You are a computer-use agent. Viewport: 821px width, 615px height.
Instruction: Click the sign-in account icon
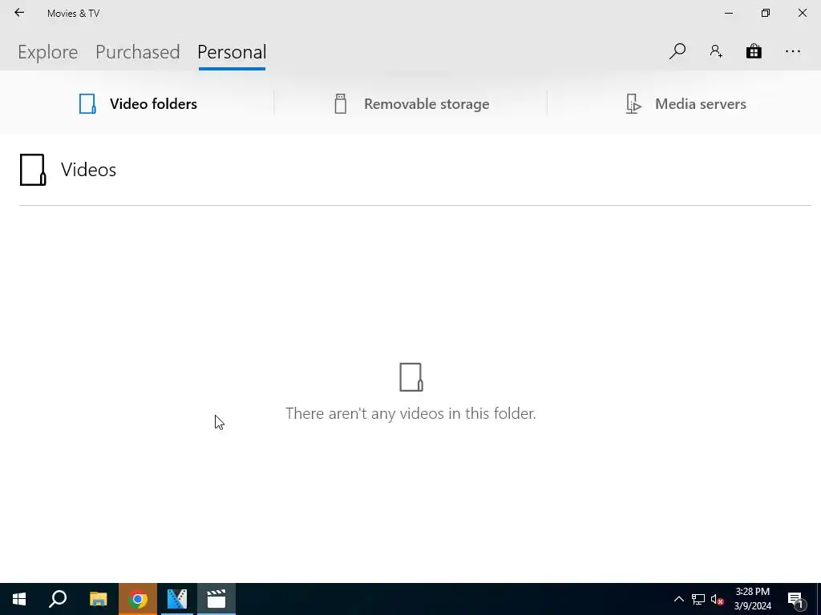point(716,51)
